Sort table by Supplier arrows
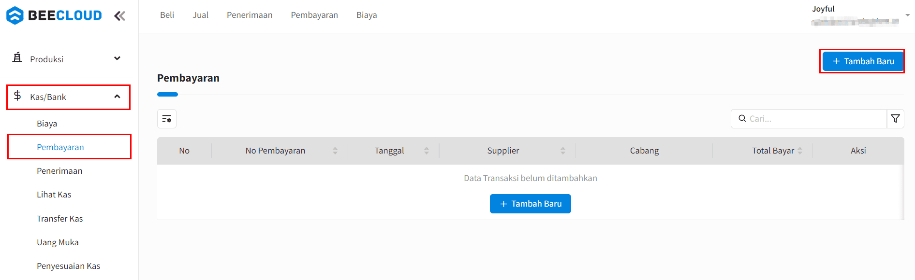This screenshot has width=915, height=280. pyautogui.click(x=563, y=151)
